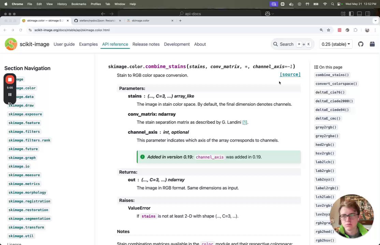Open the Examples navigation item
Image resolution: width=380 pixels, height=245 pixels.
[88, 44]
